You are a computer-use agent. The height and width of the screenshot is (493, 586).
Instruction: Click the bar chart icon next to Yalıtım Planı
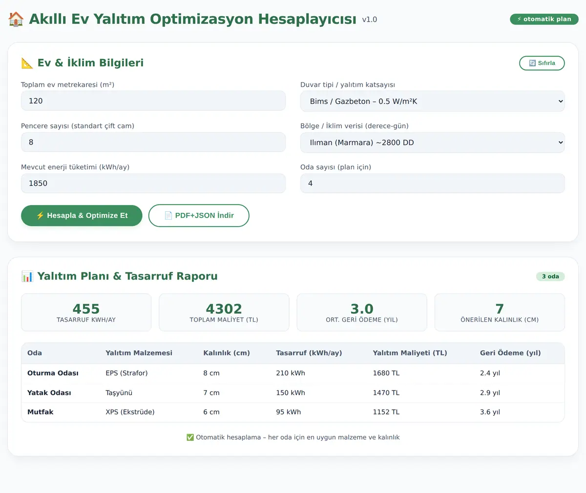tap(27, 276)
